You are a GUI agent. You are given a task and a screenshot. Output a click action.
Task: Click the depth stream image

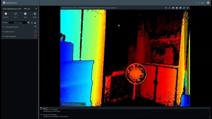(125, 58)
